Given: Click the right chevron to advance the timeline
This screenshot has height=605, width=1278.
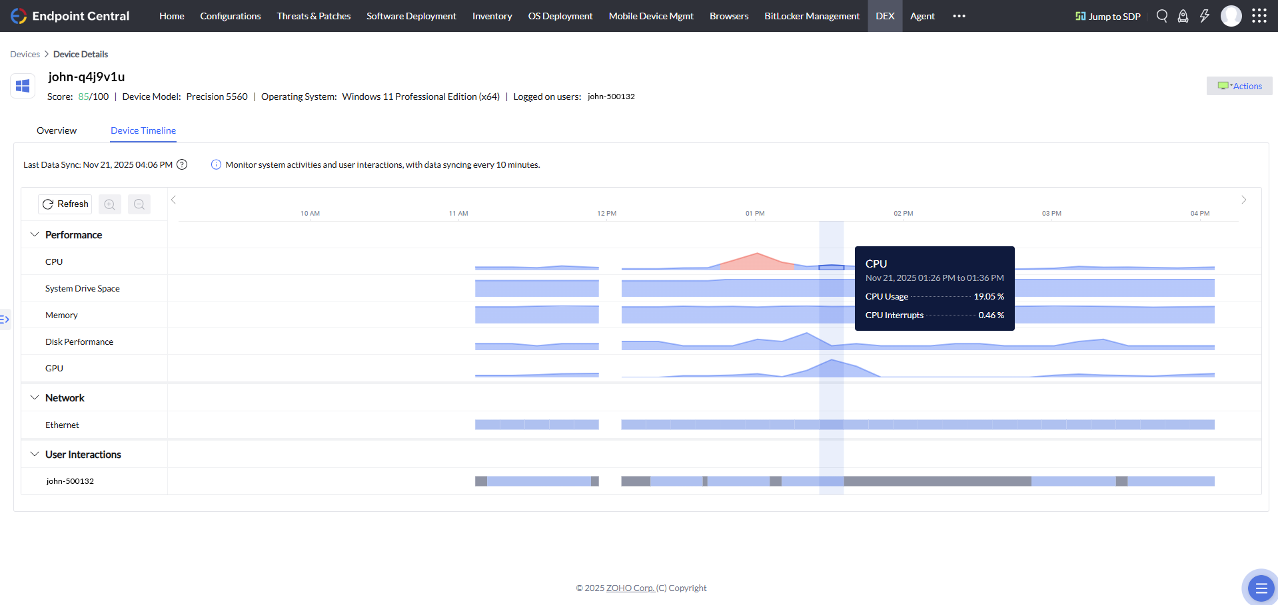Looking at the screenshot, I should point(1243,200).
